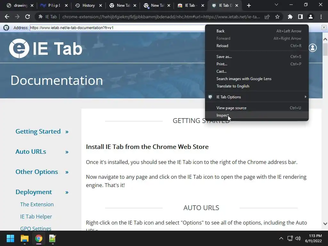
Task: Click the Reload page icon in toolbar
Action: pyautogui.click(x=28, y=17)
